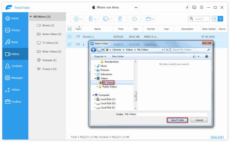Click the Back arrow in Select Folder
230x142 pixels.
[94, 50]
